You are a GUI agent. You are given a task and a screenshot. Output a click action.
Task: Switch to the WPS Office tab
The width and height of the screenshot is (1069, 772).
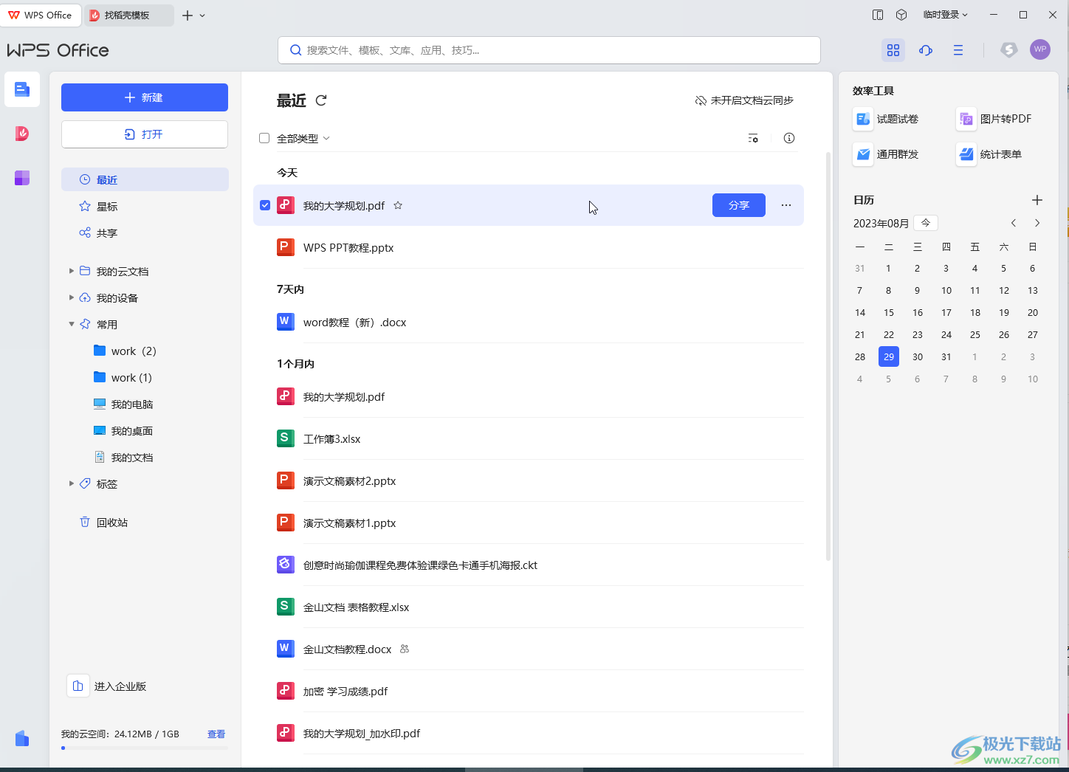[41, 15]
